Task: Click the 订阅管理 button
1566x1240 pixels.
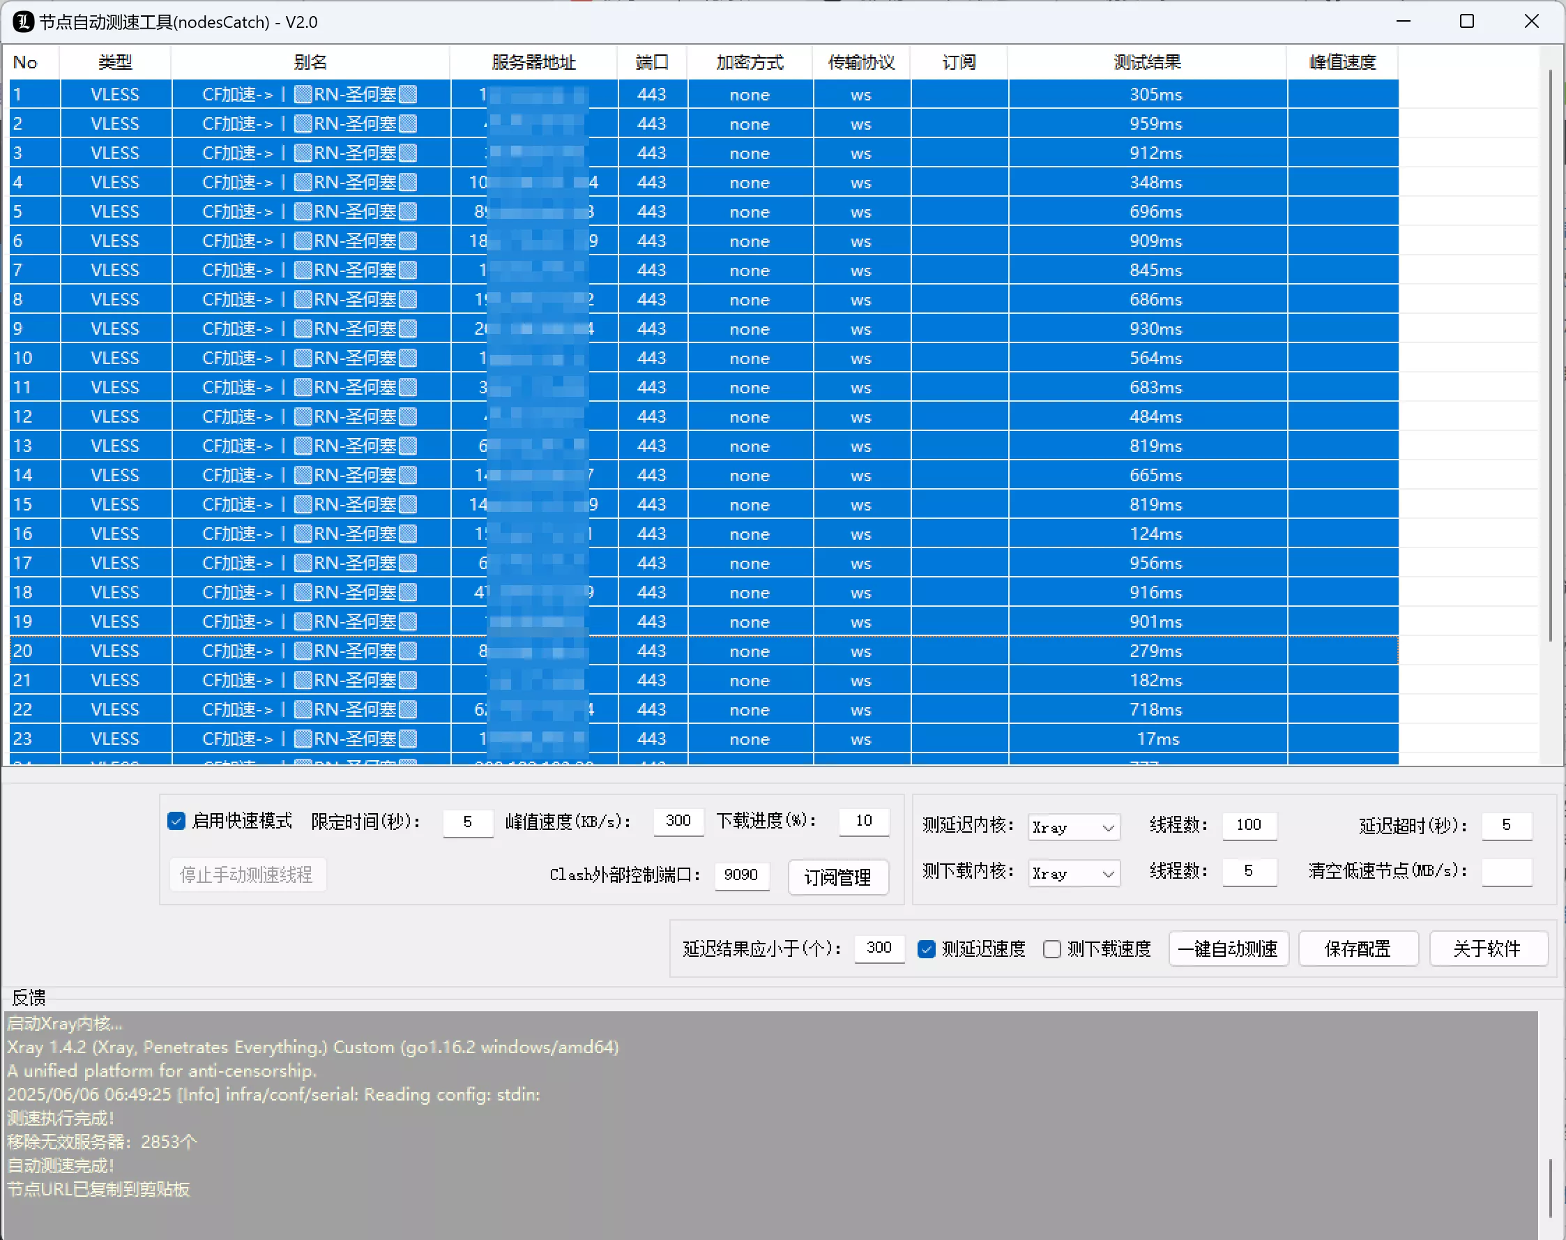Action: (x=838, y=877)
